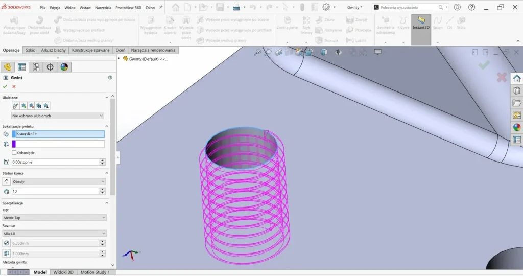
Task: Switch to the Arkusz blachy tab
Action: point(53,50)
